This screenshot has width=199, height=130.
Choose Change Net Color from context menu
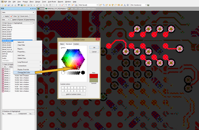pyautogui.click(x=24, y=72)
